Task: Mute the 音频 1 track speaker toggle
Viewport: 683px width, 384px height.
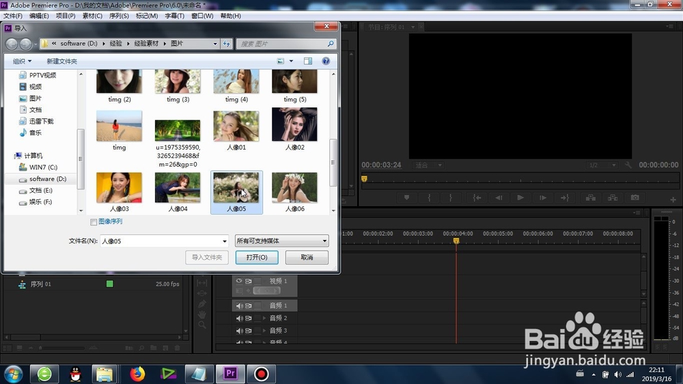Action: [x=239, y=305]
